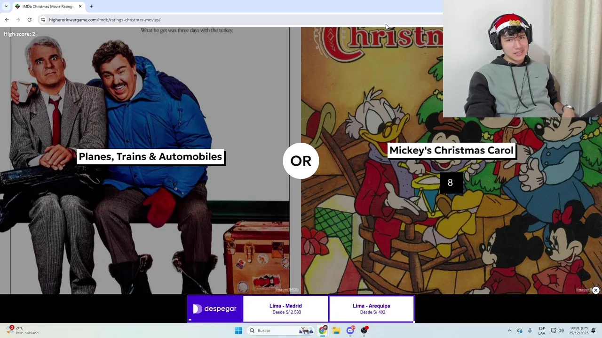Choose Mickey's Christmas Carol
The width and height of the screenshot is (602, 338).
451,150
